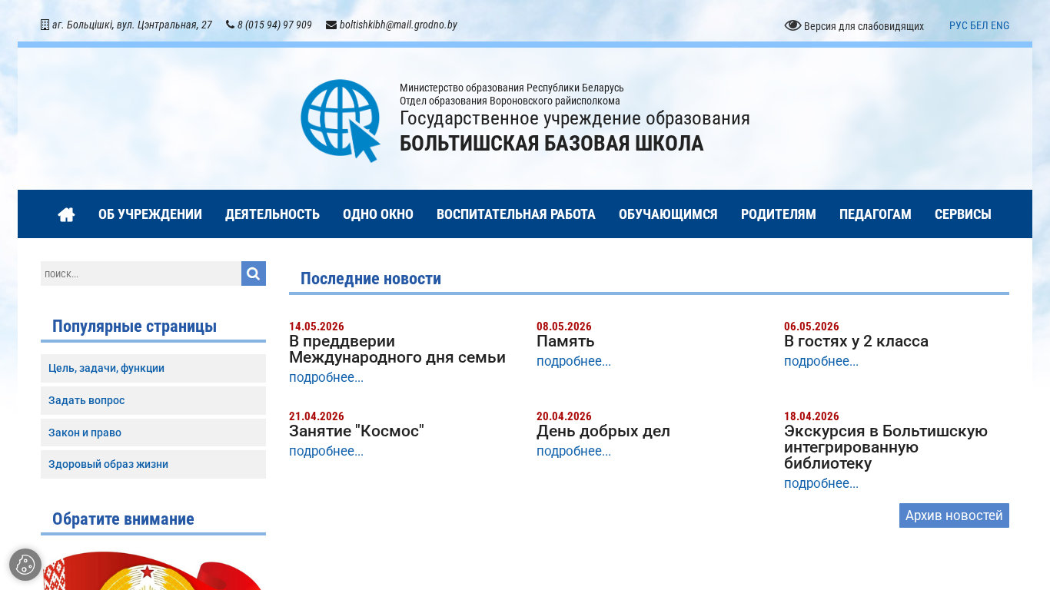Open the ВОСПИТАТЕЛЬНАЯ РАБОТА menu
Image resolution: width=1050 pixels, height=590 pixels.
(516, 214)
